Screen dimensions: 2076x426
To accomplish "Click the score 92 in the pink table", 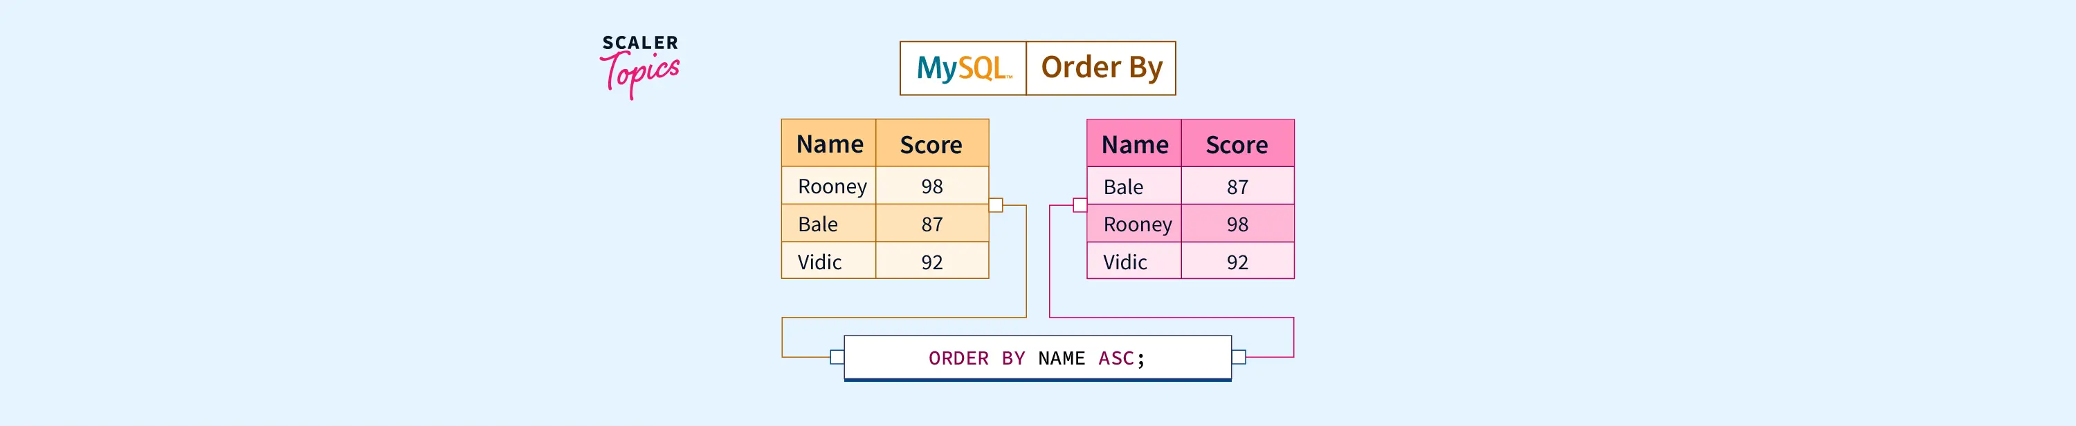I will (x=1237, y=262).
